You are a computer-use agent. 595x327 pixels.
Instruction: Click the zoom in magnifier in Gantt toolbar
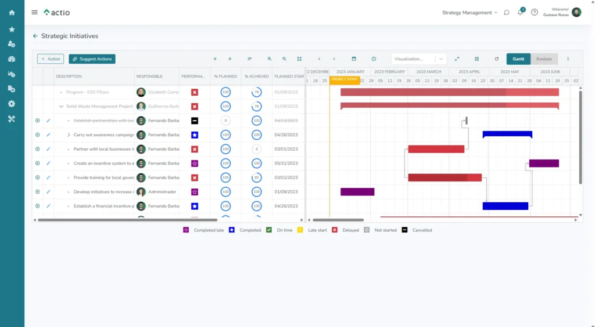(270, 59)
